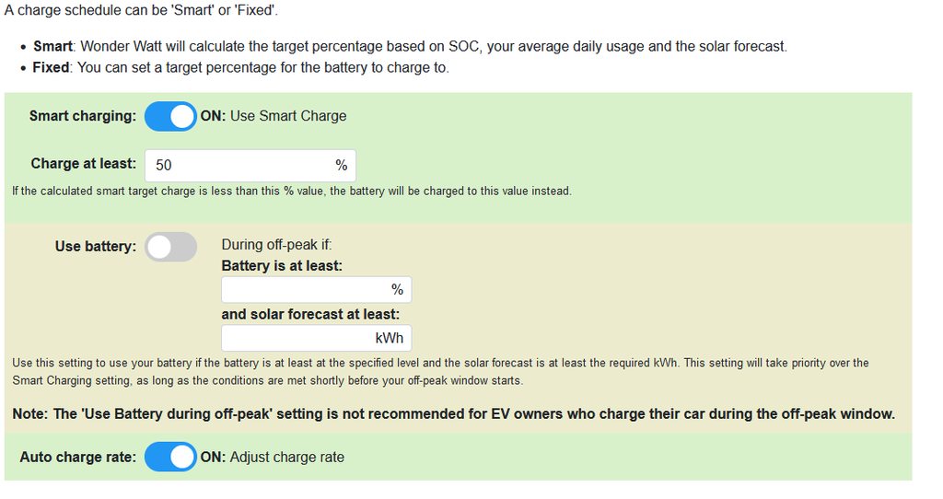Click the 'Auto charge rate:' label

(77, 457)
